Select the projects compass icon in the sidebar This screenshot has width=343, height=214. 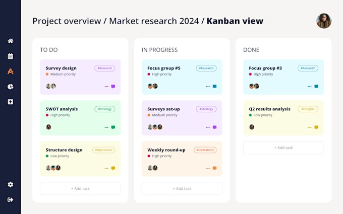(x=10, y=72)
